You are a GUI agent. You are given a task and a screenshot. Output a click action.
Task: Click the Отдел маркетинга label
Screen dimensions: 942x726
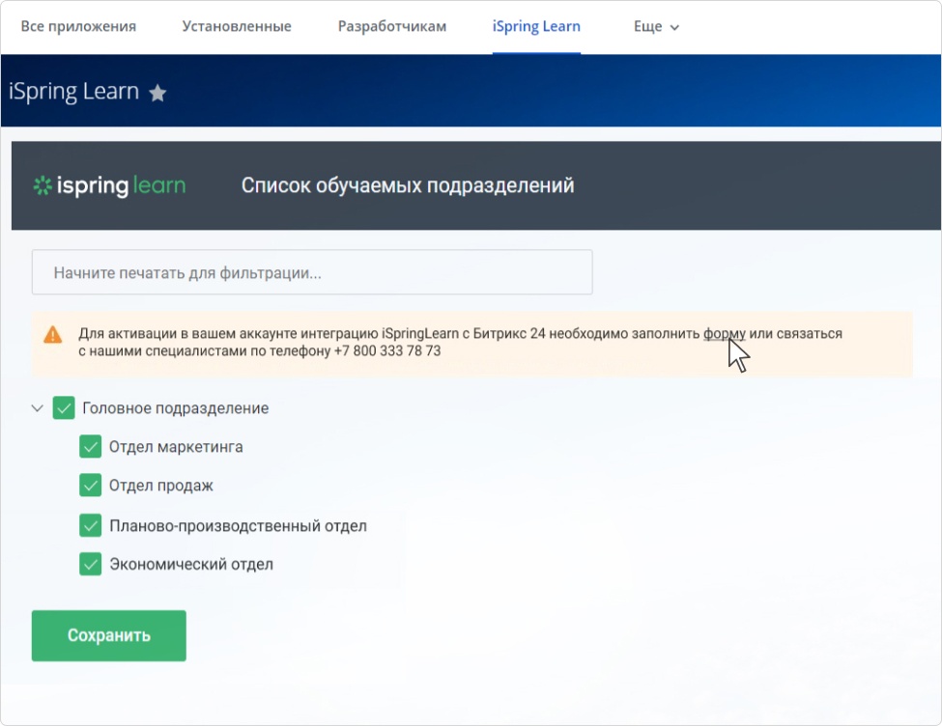pyautogui.click(x=176, y=447)
